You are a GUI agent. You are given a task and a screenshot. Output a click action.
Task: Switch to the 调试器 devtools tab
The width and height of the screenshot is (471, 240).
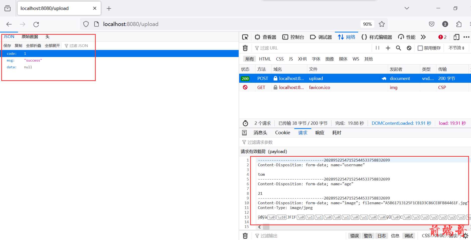point(321,37)
